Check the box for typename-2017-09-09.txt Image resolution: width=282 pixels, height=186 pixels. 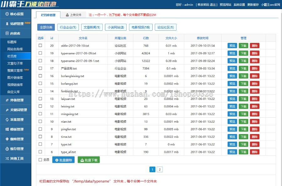coord(40,53)
